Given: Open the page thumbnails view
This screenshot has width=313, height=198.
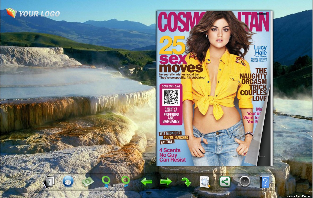Looking at the screenshot, I should (x=49, y=182).
